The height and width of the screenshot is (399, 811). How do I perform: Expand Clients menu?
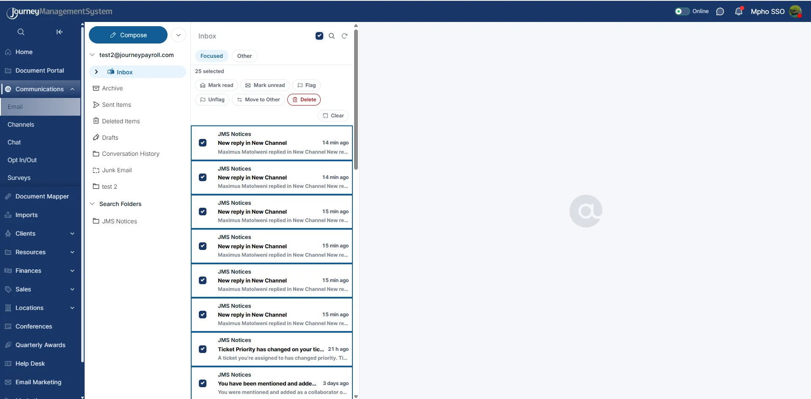coord(72,233)
